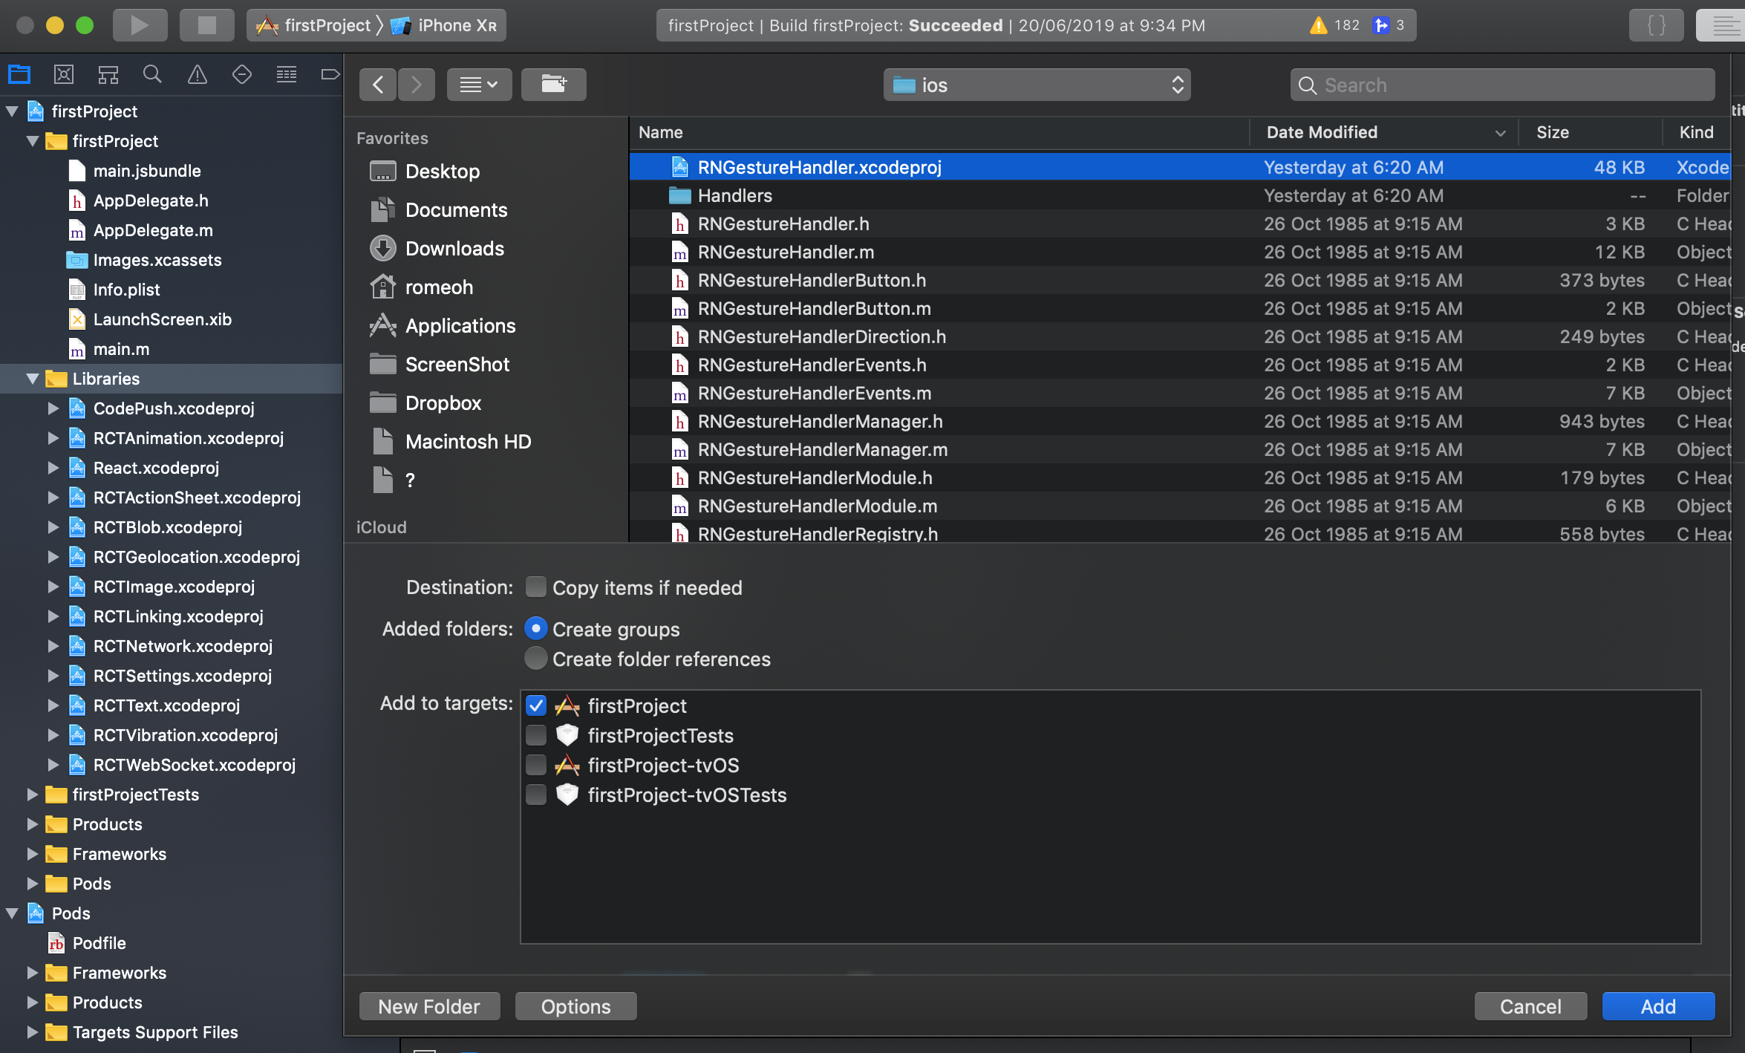Click the 182 warnings indicator
Image resolution: width=1745 pixels, height=1053 pixels.
click(x=1335, y=25)
